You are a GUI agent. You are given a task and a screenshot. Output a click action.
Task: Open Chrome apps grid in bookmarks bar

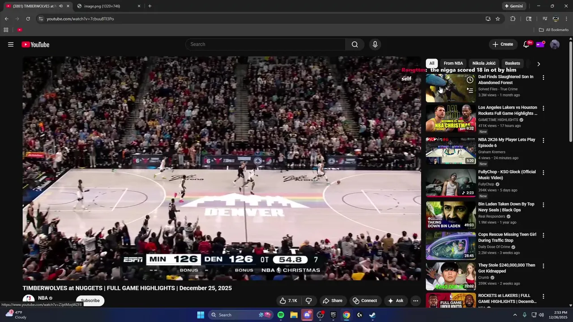coord(6,30)
